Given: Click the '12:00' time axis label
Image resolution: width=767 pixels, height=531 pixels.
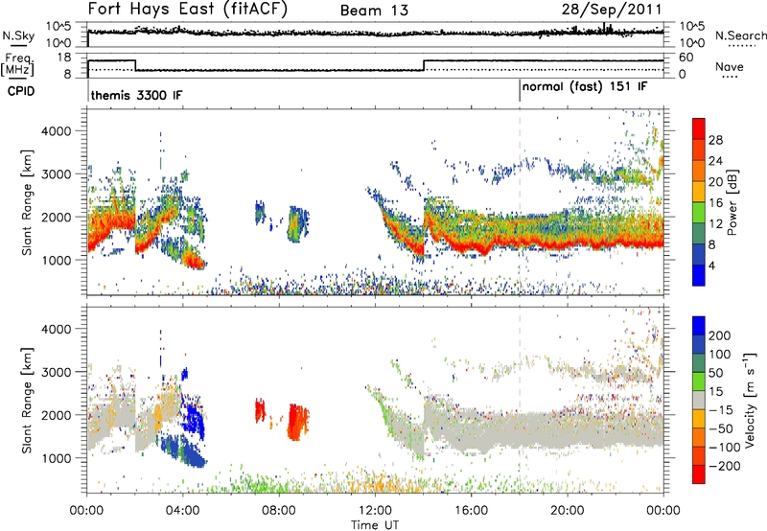Looking at the screenshot, I should 375,511.
